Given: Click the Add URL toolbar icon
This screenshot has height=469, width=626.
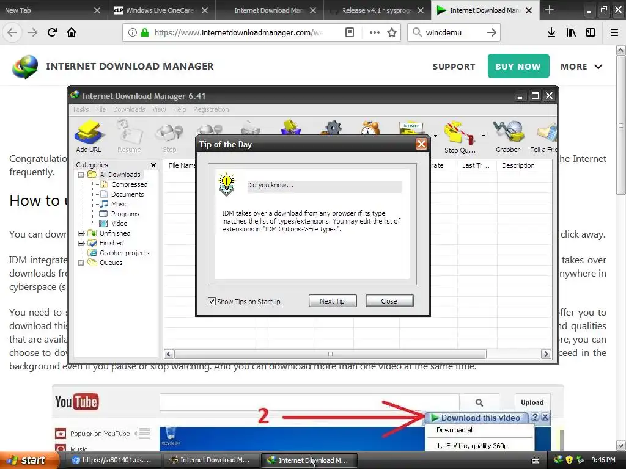Looking at the screenshot, I should [x=89, y=136].
